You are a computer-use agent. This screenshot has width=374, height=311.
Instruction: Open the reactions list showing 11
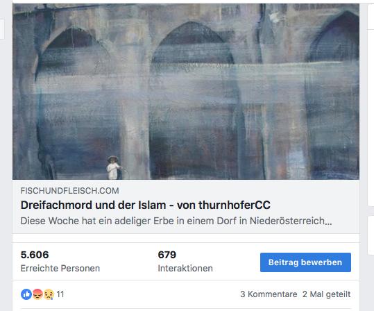point(60,294)
